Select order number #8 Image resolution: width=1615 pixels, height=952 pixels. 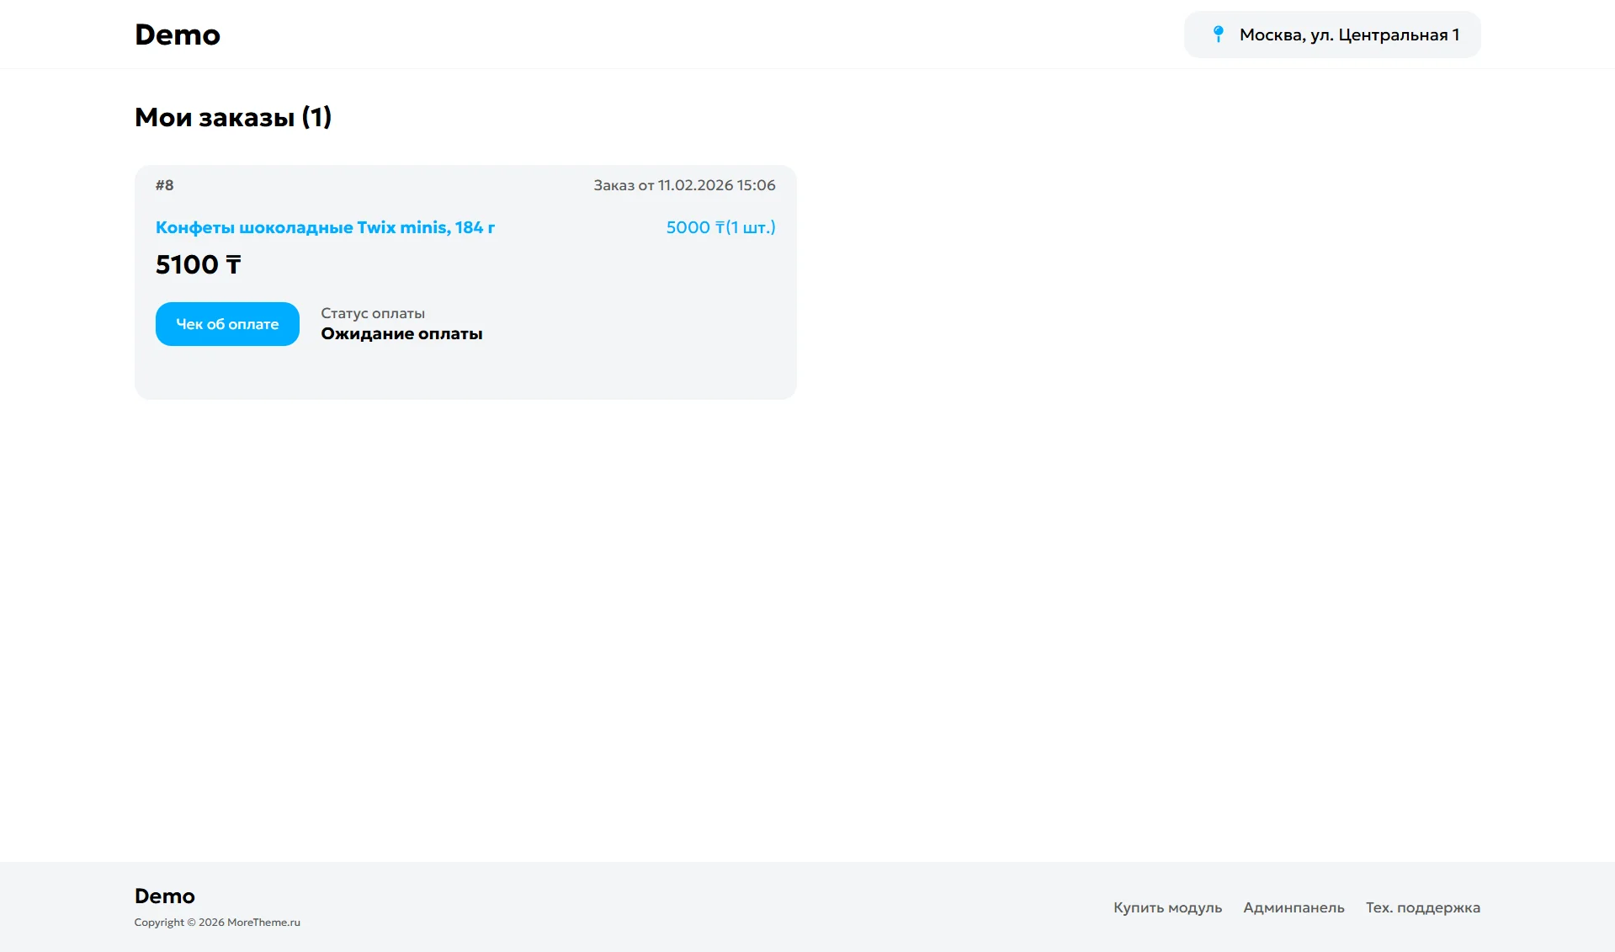coord(164,185)
